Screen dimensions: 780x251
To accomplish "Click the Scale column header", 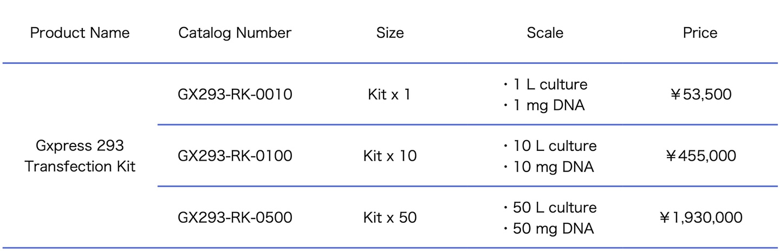I will (545, 33).
